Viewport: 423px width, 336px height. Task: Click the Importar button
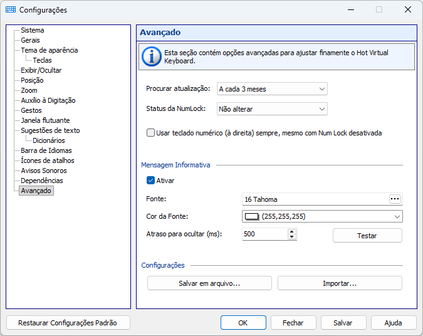[x=340, y=283]
